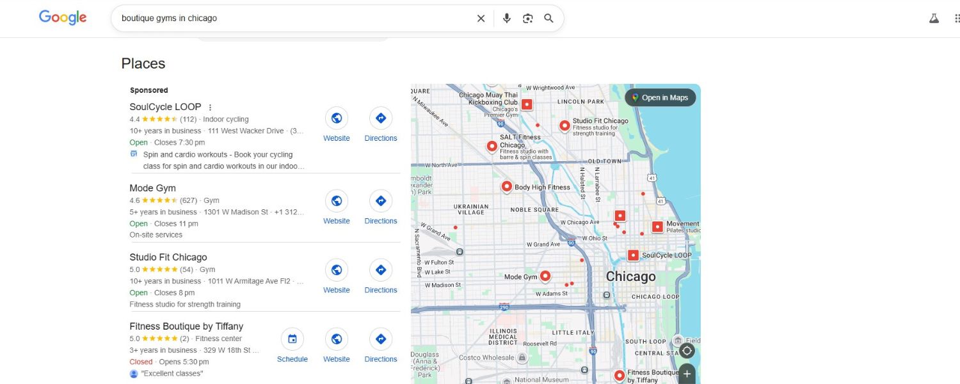Open the Google apps grid

pos(956,19)
